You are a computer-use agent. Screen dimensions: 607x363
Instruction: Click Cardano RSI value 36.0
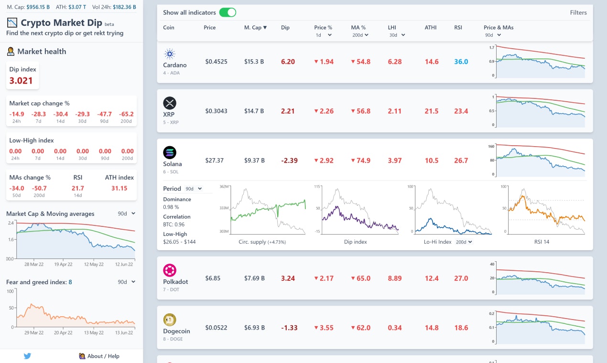tap(461, 62)
